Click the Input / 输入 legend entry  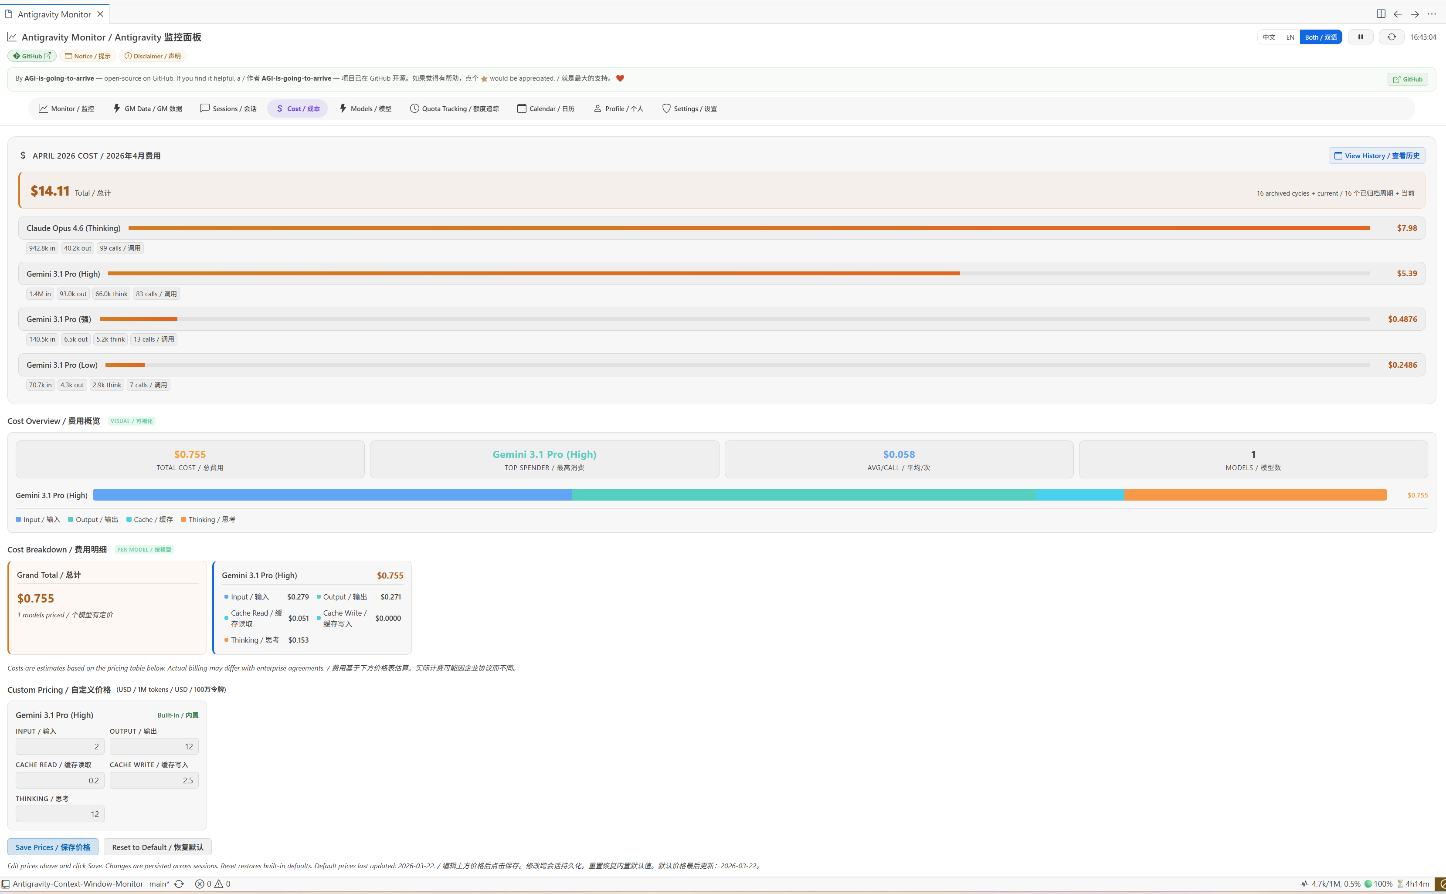click(x=38, y=519)
